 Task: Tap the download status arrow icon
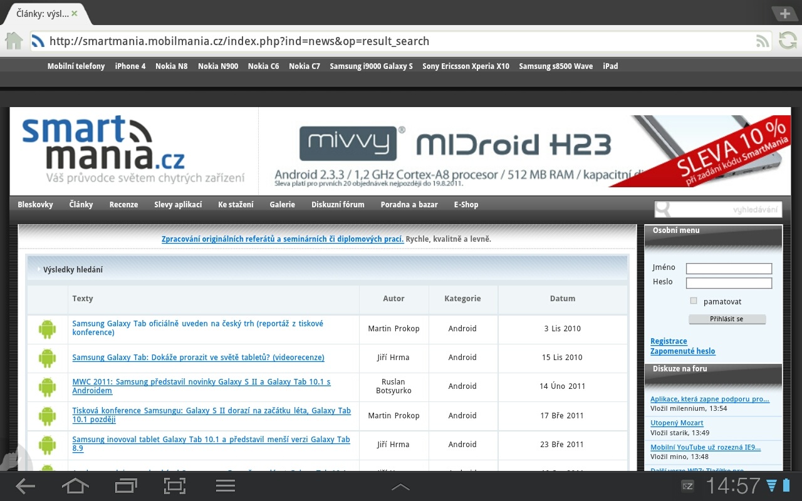coord(771,485)
